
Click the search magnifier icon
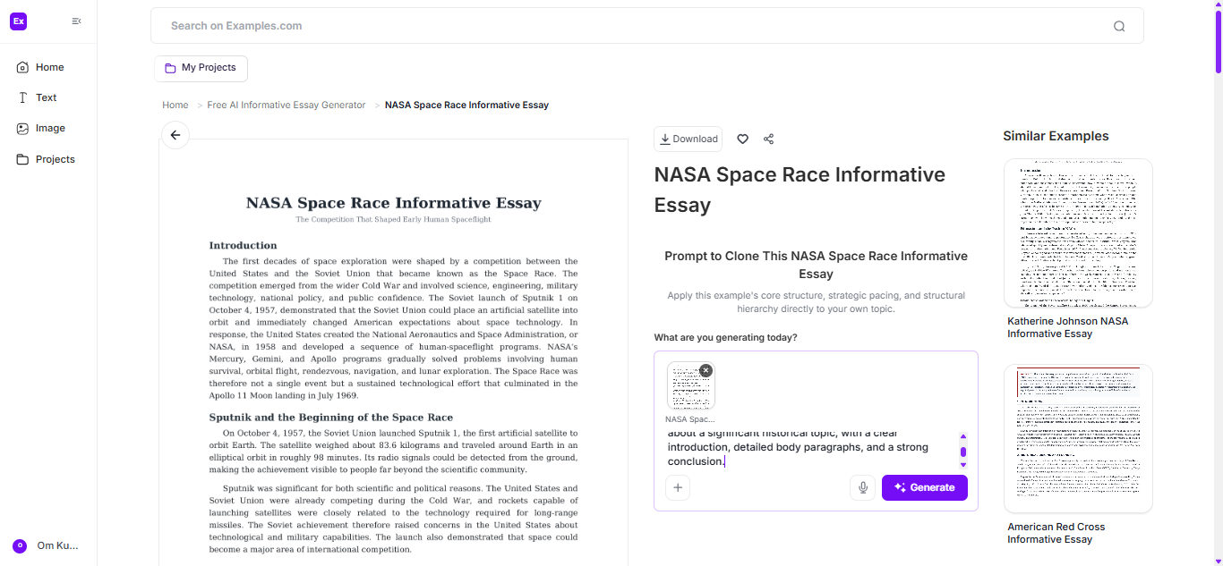(x=1119, y=26)
